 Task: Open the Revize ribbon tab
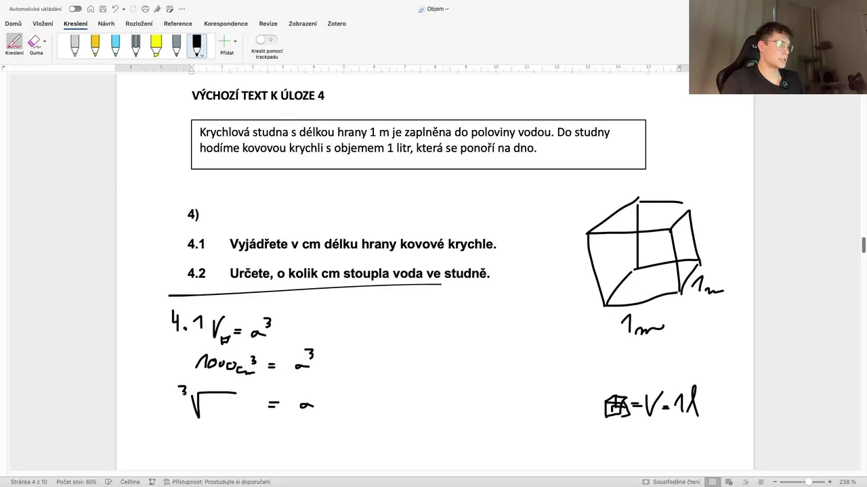click(268, 24)
